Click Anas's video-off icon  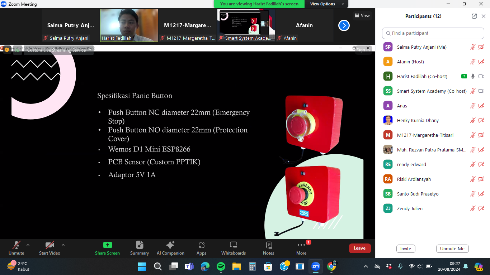click(481, 106)
